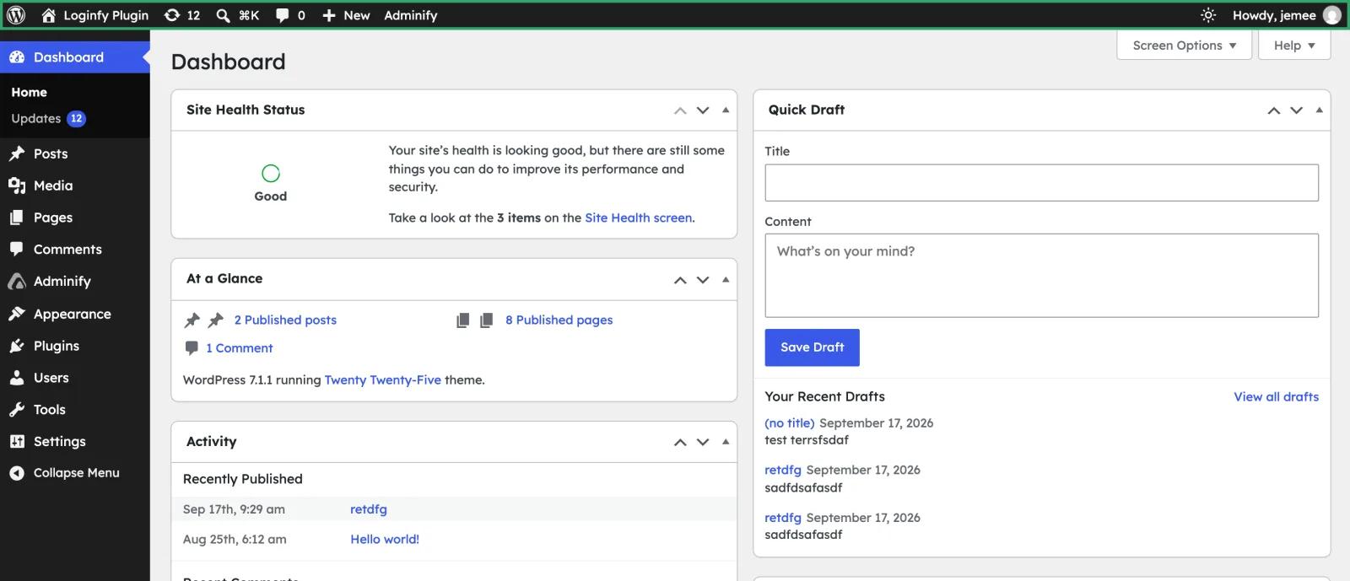1350x581 pixels.
Task: Click the Collapse Menu label
Action: [77, 473]
